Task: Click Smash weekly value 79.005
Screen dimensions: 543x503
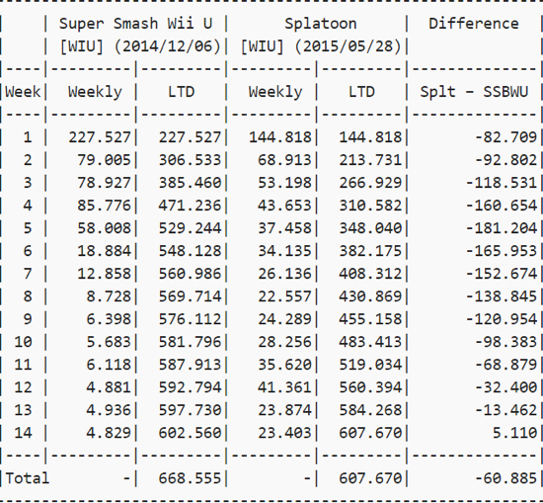Action: 105,160
